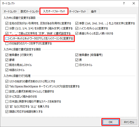The width and height of the screenshot is (139, 127).
Task: Enable 日本語と英数字の間の不要なスペースを削除する
Action: pos(7,101)
